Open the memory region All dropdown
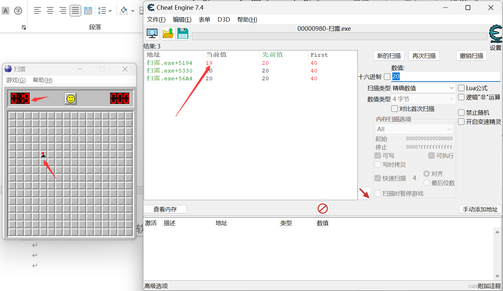Viewport: 503px width, 291px height. click(414, 129)
